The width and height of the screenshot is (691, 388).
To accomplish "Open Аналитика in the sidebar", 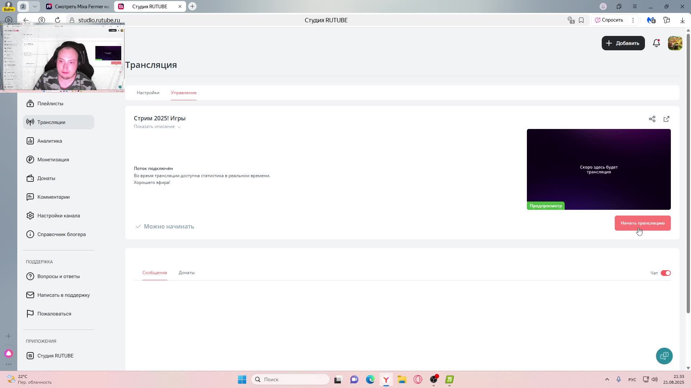I will [49, 141].
